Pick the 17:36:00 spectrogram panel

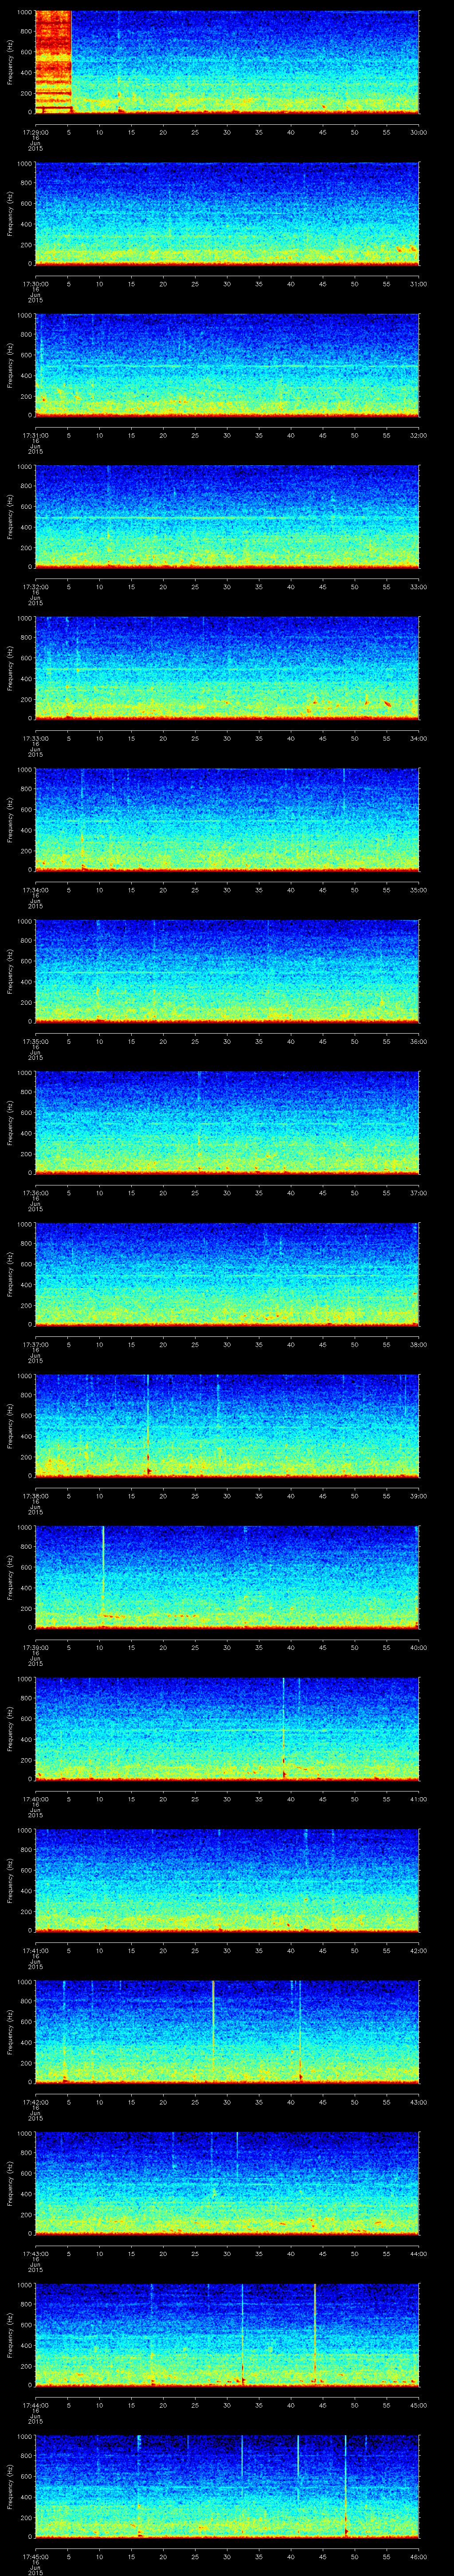point(227,1123)
